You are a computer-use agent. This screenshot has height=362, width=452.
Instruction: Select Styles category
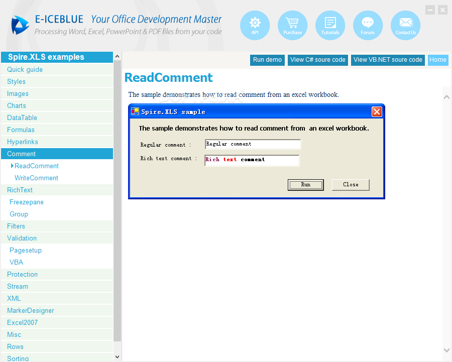(x=57, y=81)
